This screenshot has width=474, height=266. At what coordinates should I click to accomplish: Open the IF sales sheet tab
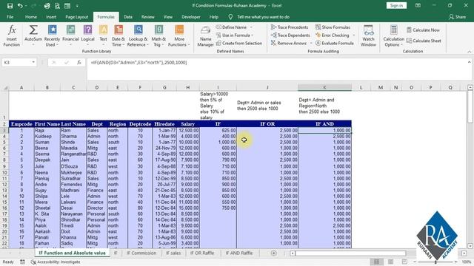coord(173,253)
